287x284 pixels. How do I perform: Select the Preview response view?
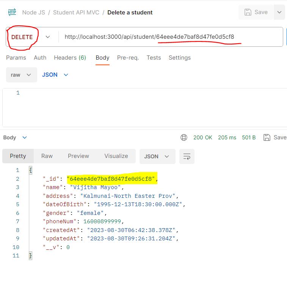(78, 156)
